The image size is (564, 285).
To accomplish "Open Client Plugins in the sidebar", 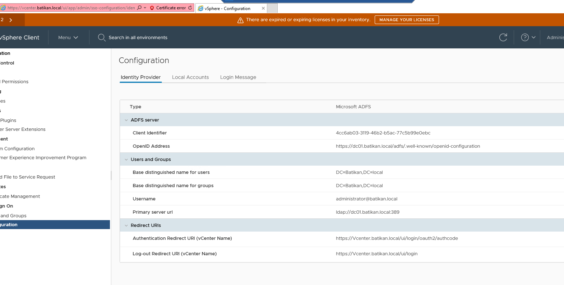I will click(x=8, y=120).
